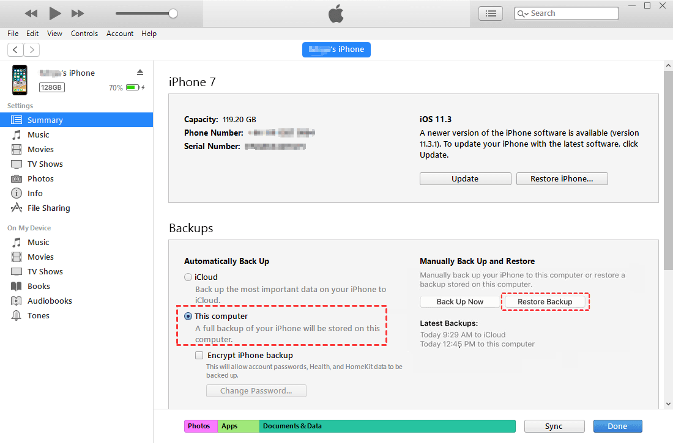
Task: Select the iCloud backup radio button
Action: point(188,277)
